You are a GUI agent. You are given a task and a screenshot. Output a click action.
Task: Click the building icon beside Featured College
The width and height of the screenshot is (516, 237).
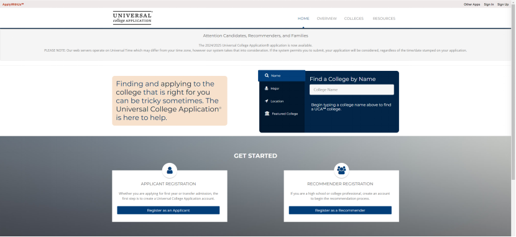[267, 114]
